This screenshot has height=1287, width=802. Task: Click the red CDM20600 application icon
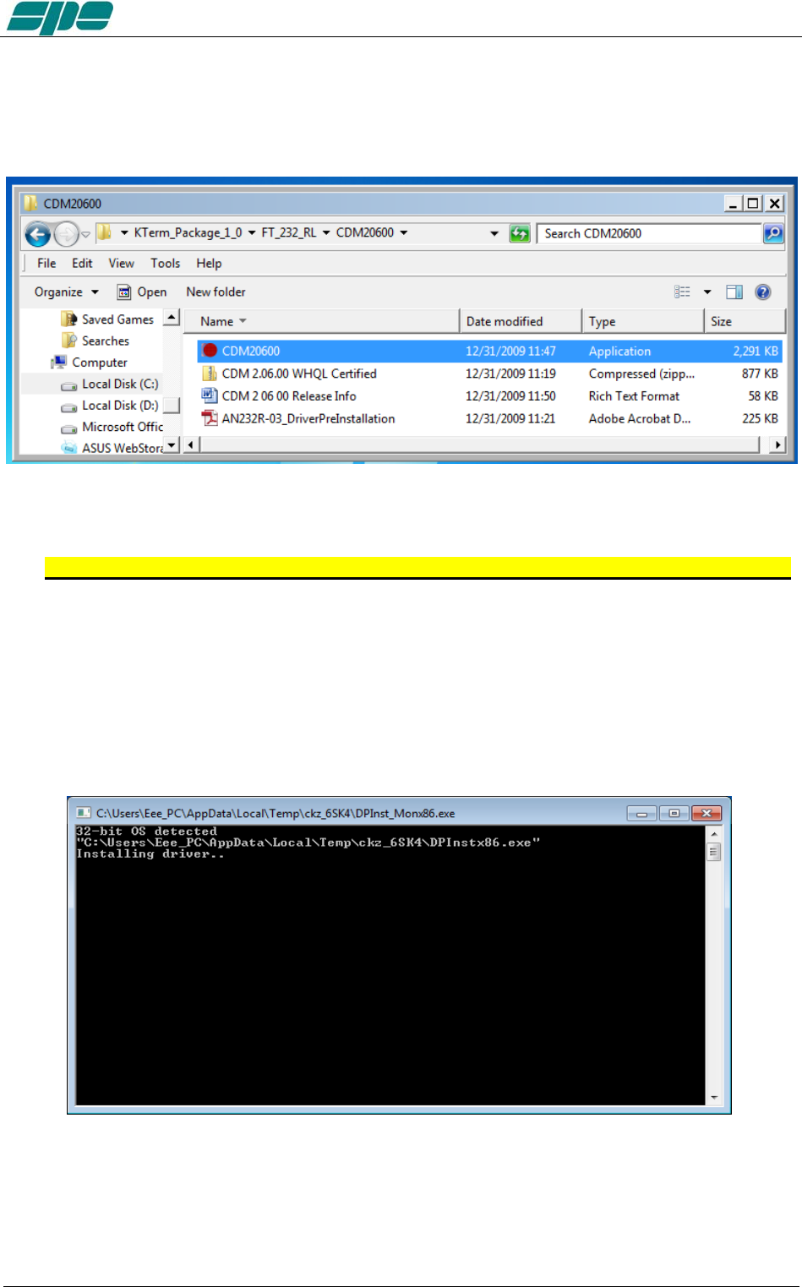pyautogui.click(x=210, y=351)
